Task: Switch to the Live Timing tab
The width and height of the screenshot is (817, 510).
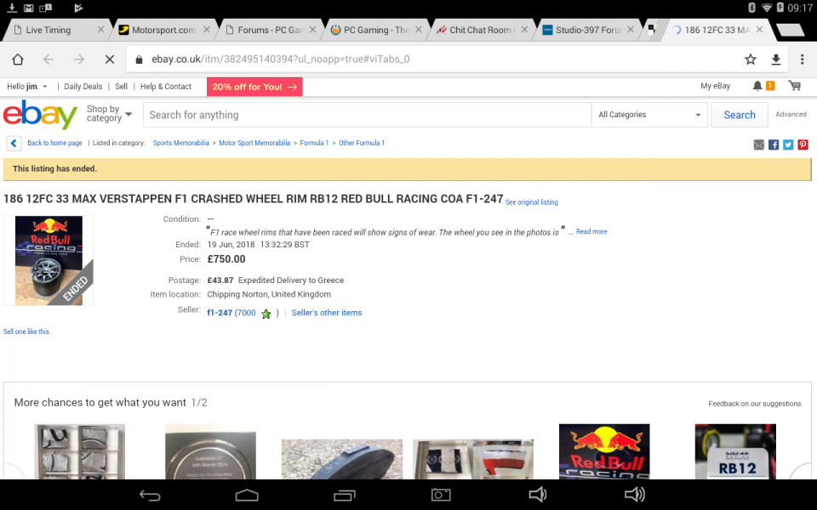Action: point(49,31)
